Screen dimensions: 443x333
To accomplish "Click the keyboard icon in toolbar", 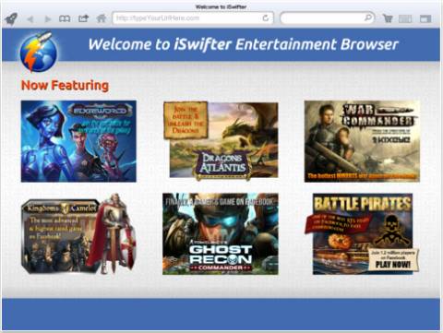I will [405, 19].
